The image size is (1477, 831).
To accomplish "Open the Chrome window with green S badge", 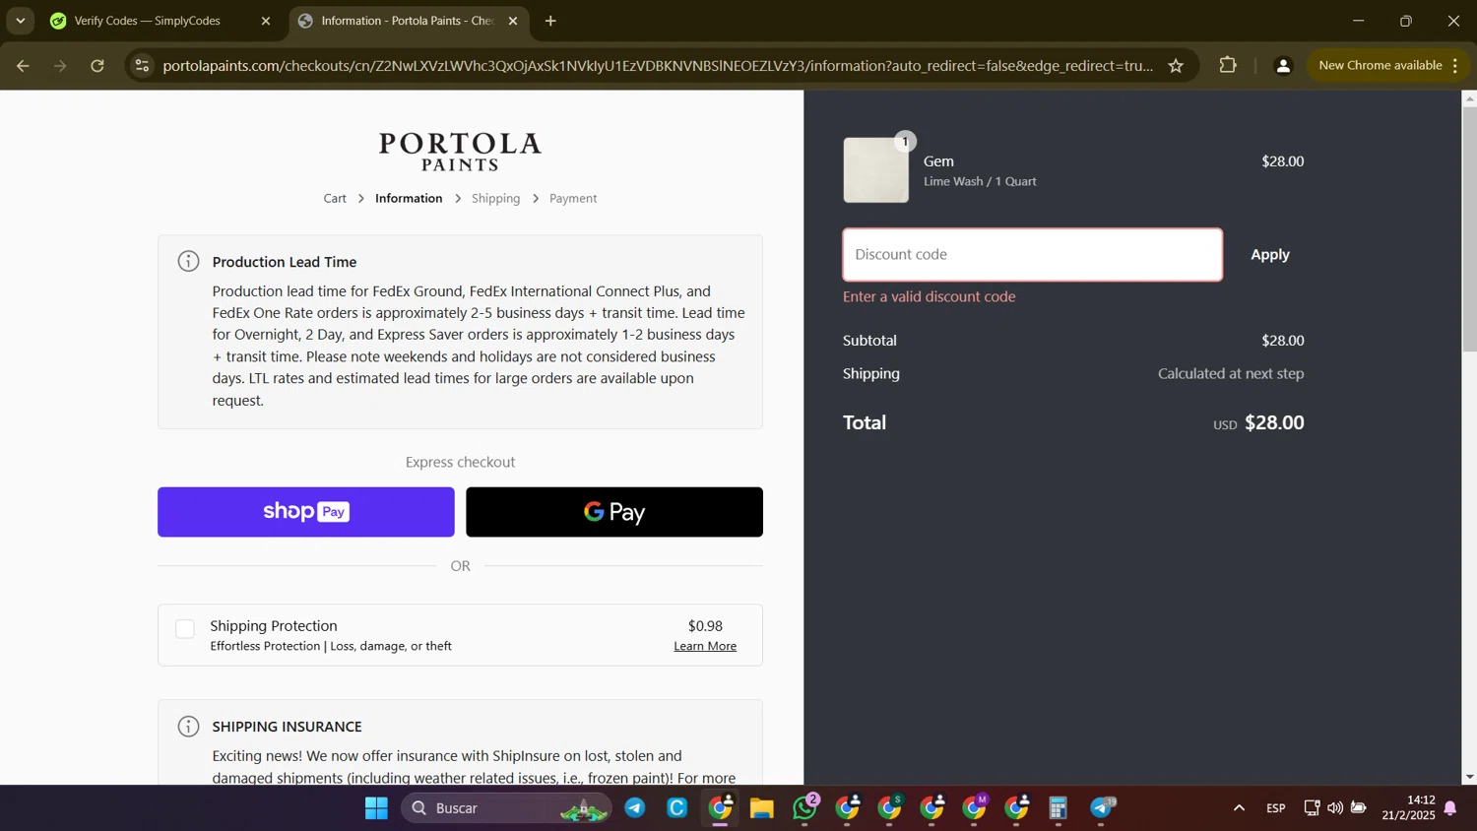I will (x=890, y=808).
